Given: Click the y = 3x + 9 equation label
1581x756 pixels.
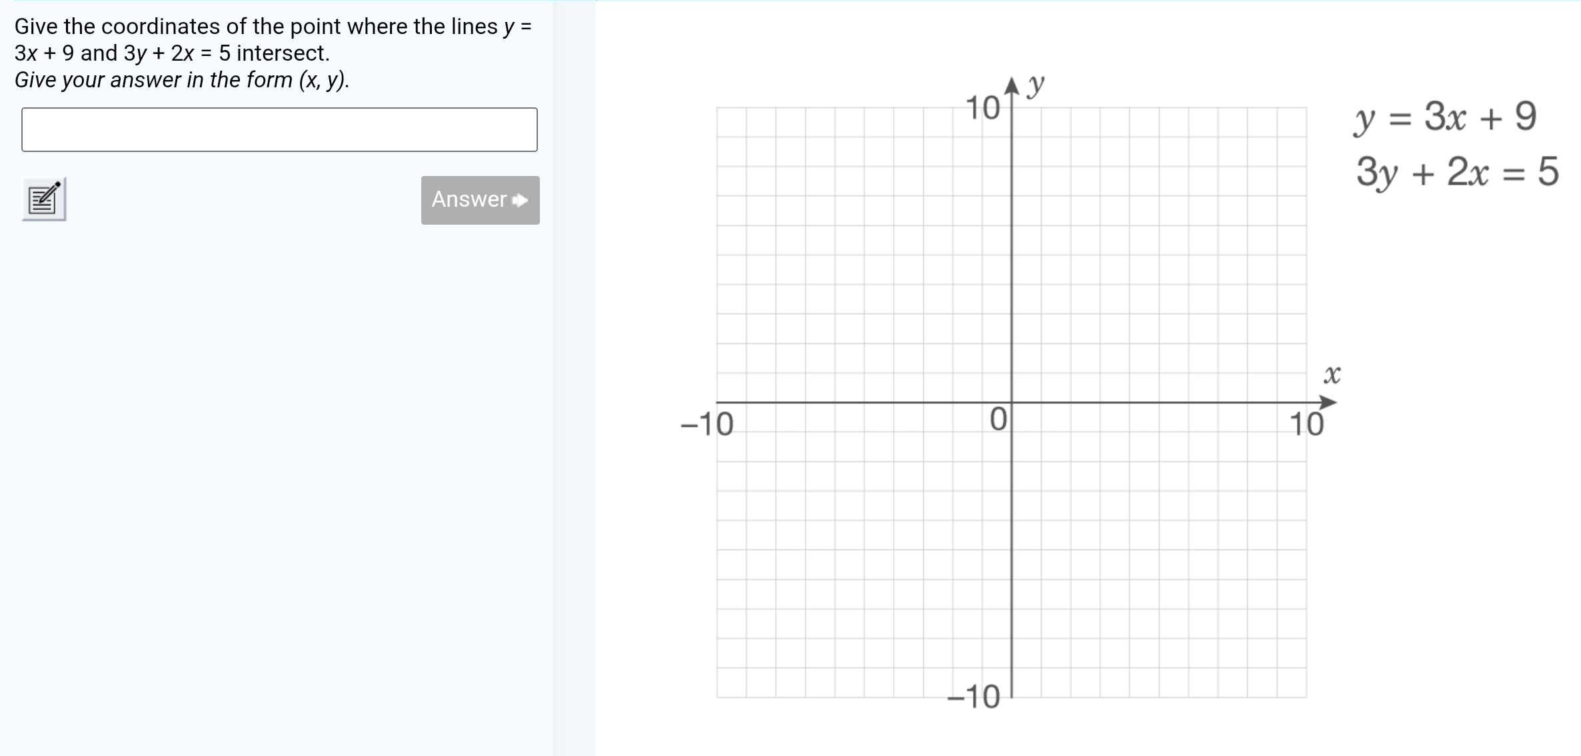Looking at the screenshot, I should [1445, 117].
